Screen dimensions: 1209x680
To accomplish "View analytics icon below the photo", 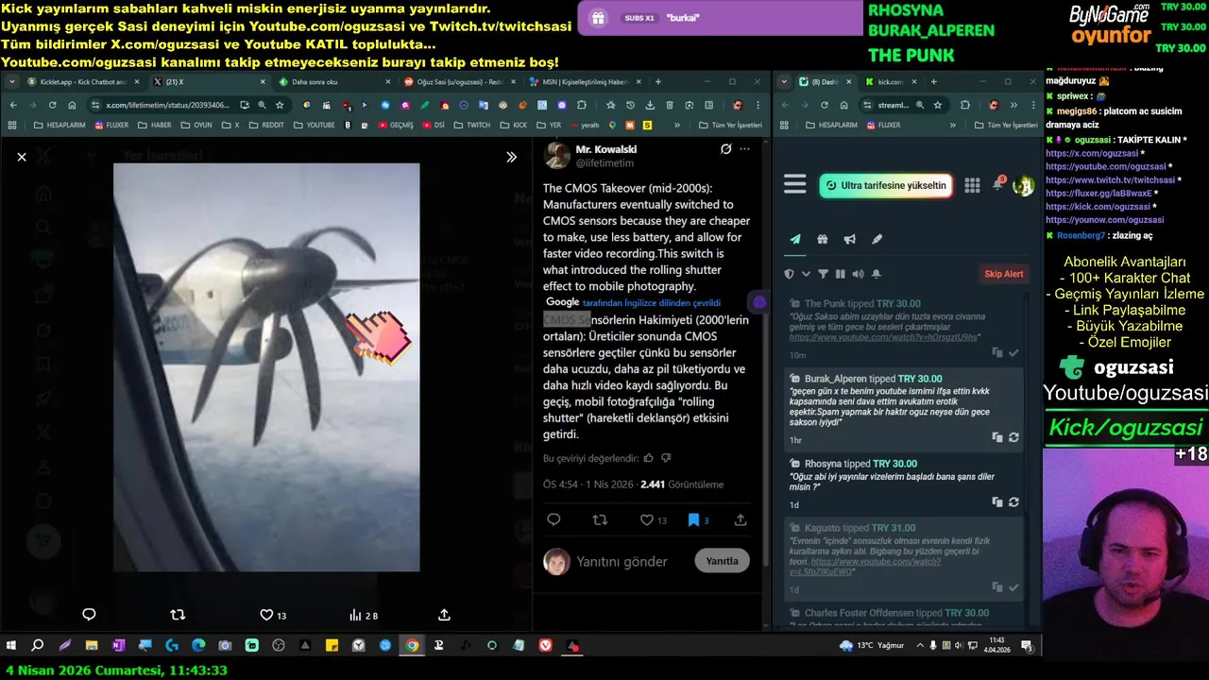I will pyautogui.click(x=363, y=615).
